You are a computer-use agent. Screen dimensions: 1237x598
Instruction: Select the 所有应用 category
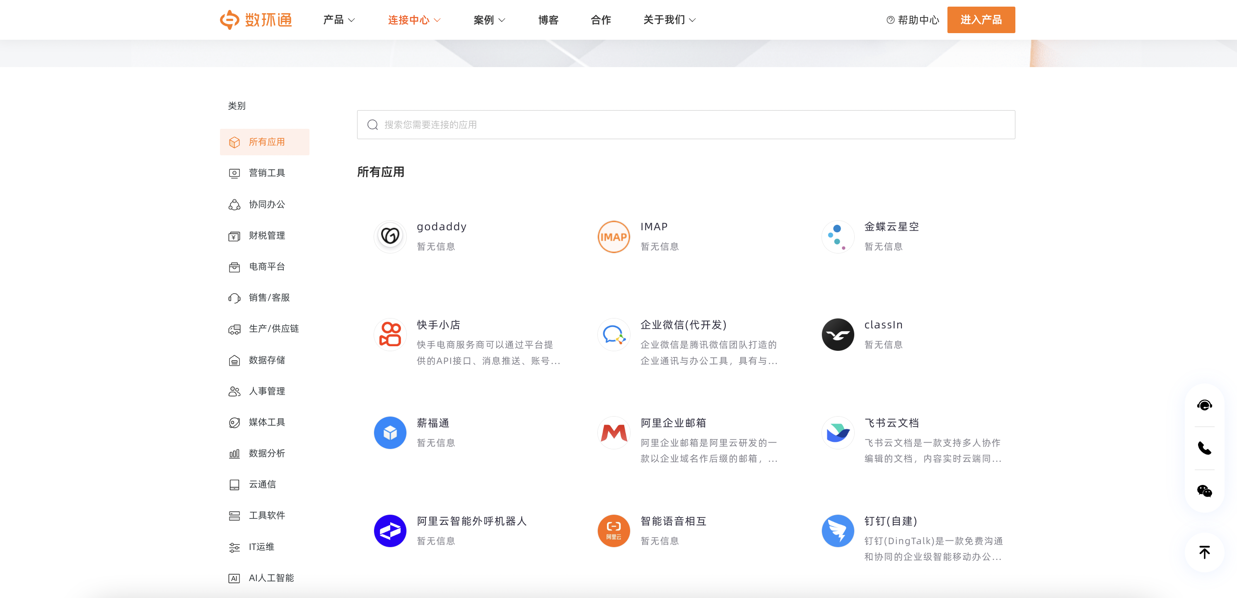pyautogui.click(x=265, y=142)
